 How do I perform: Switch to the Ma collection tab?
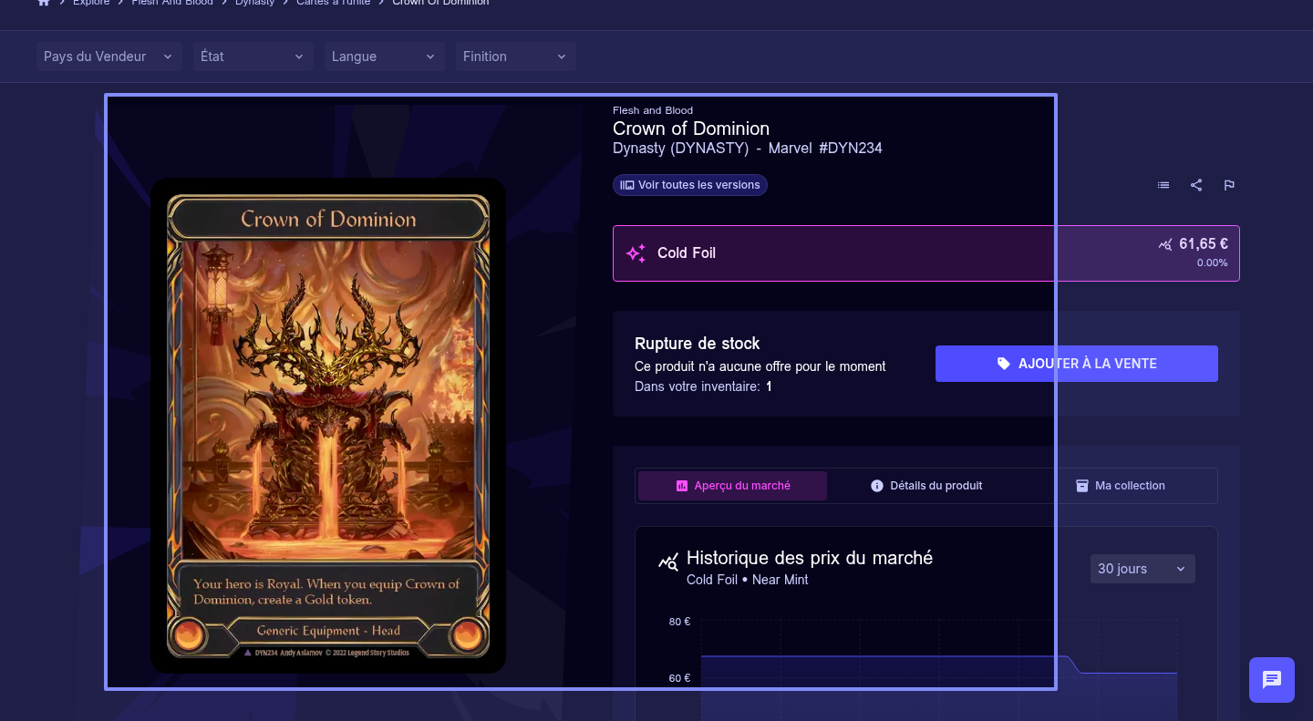[x=1121, y=486]
